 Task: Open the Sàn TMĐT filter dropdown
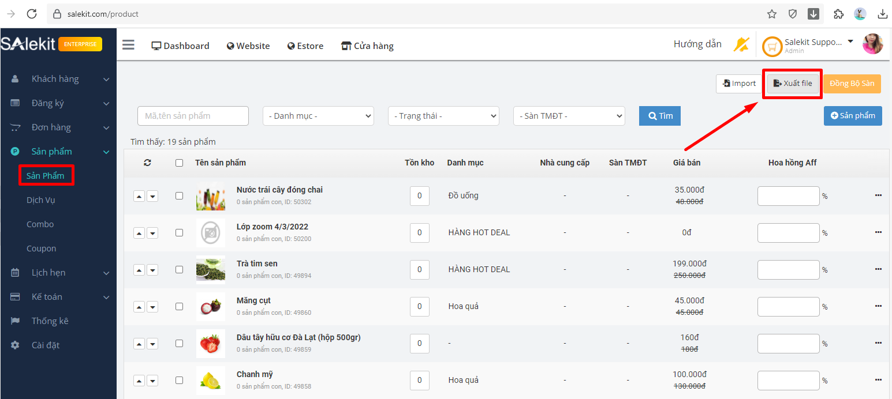pos(569,116)
